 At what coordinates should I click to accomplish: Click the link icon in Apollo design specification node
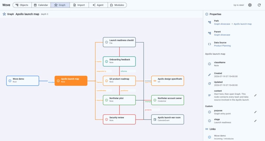point(155,81)
